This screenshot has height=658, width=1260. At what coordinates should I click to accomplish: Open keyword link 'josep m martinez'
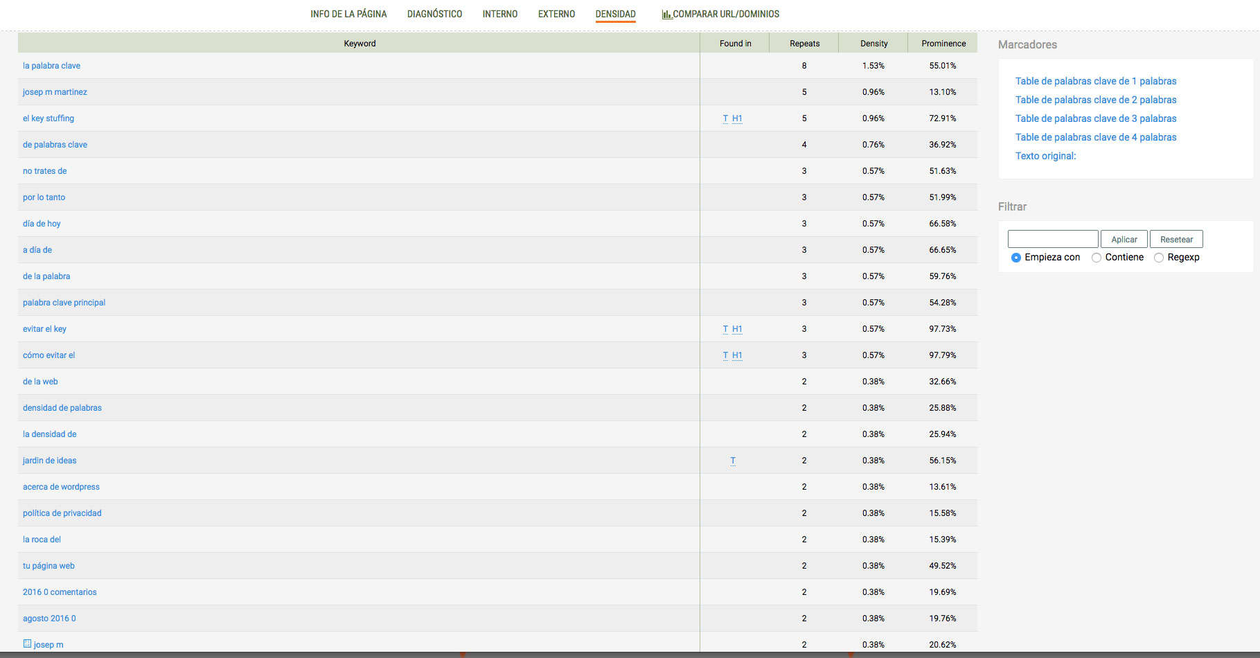55,92
